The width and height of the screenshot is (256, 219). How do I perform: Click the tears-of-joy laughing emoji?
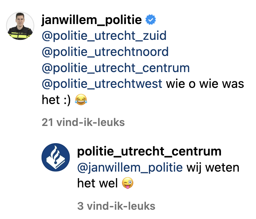(x=81, y=100)
